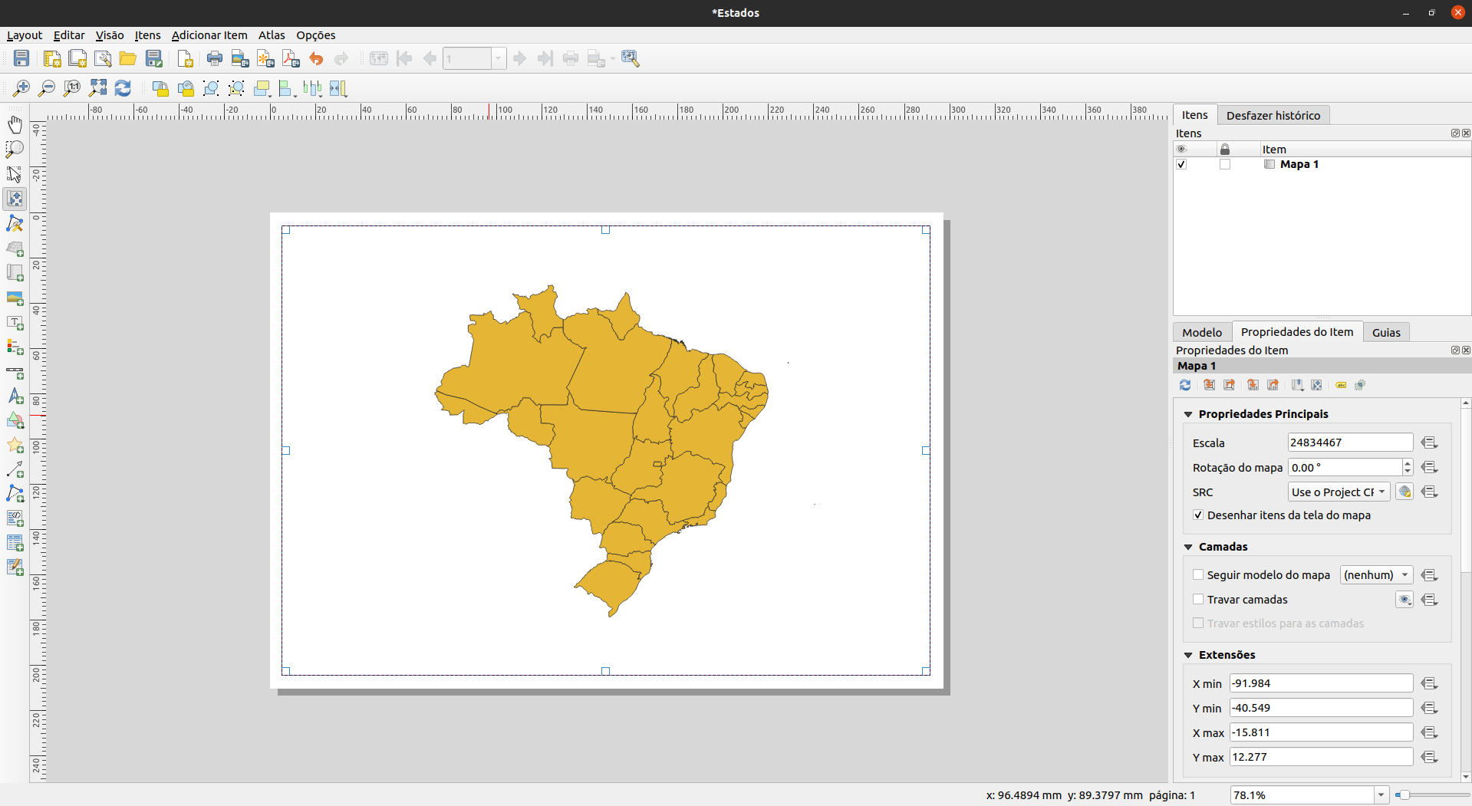Export layout as image
Viewport: 1472px width, 806px height.
click(240, 58)
